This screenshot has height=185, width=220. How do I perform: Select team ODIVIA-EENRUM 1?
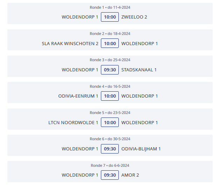tap(78, 96)
